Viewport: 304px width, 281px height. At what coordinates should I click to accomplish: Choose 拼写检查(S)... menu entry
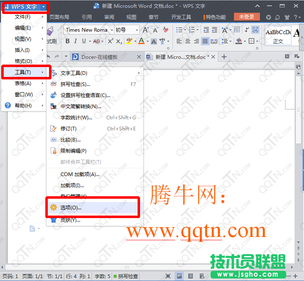(95, 84)
